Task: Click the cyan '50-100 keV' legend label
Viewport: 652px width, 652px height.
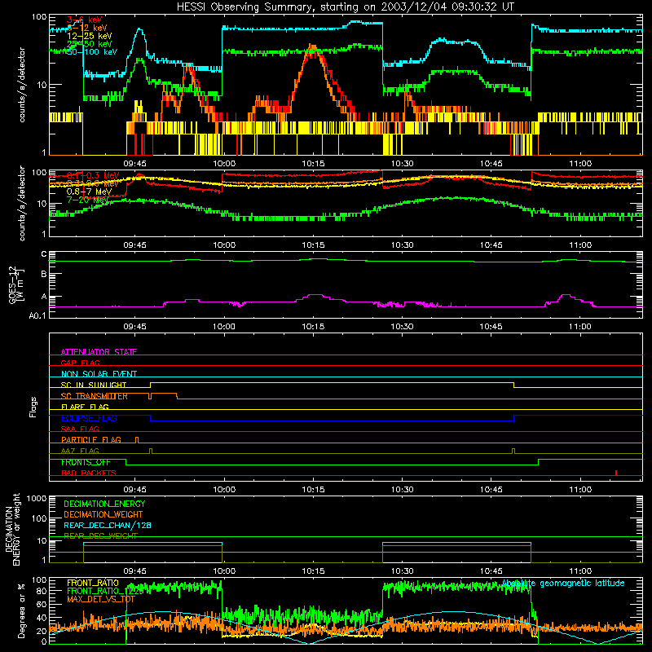Action: click(x=92, y=52)
